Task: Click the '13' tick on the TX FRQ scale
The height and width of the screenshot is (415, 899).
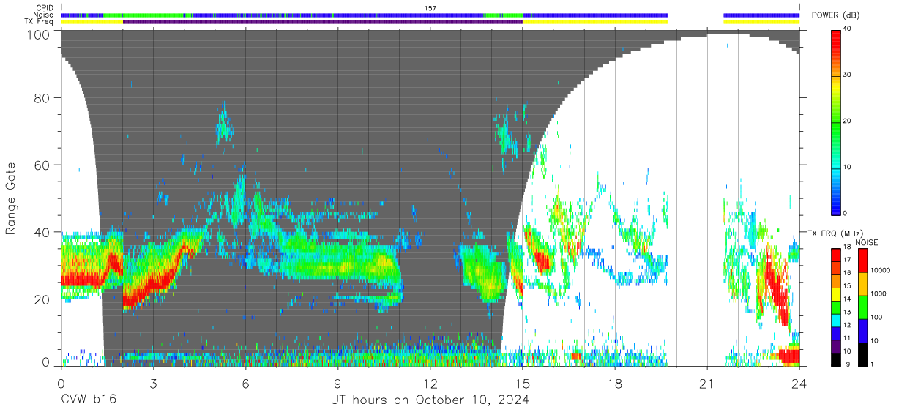Action: [x=848, y=313]
